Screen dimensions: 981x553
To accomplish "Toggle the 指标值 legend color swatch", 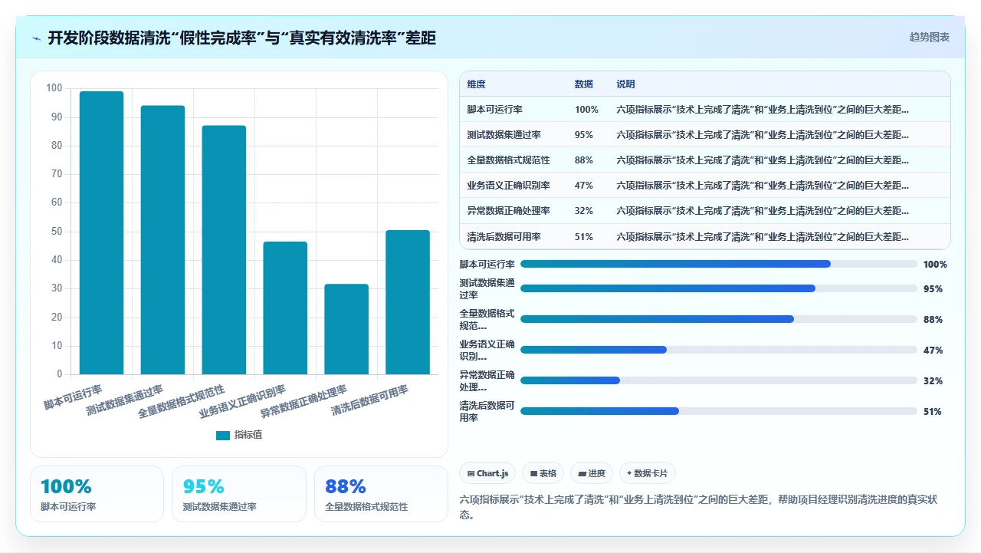I will pos(222,435).
